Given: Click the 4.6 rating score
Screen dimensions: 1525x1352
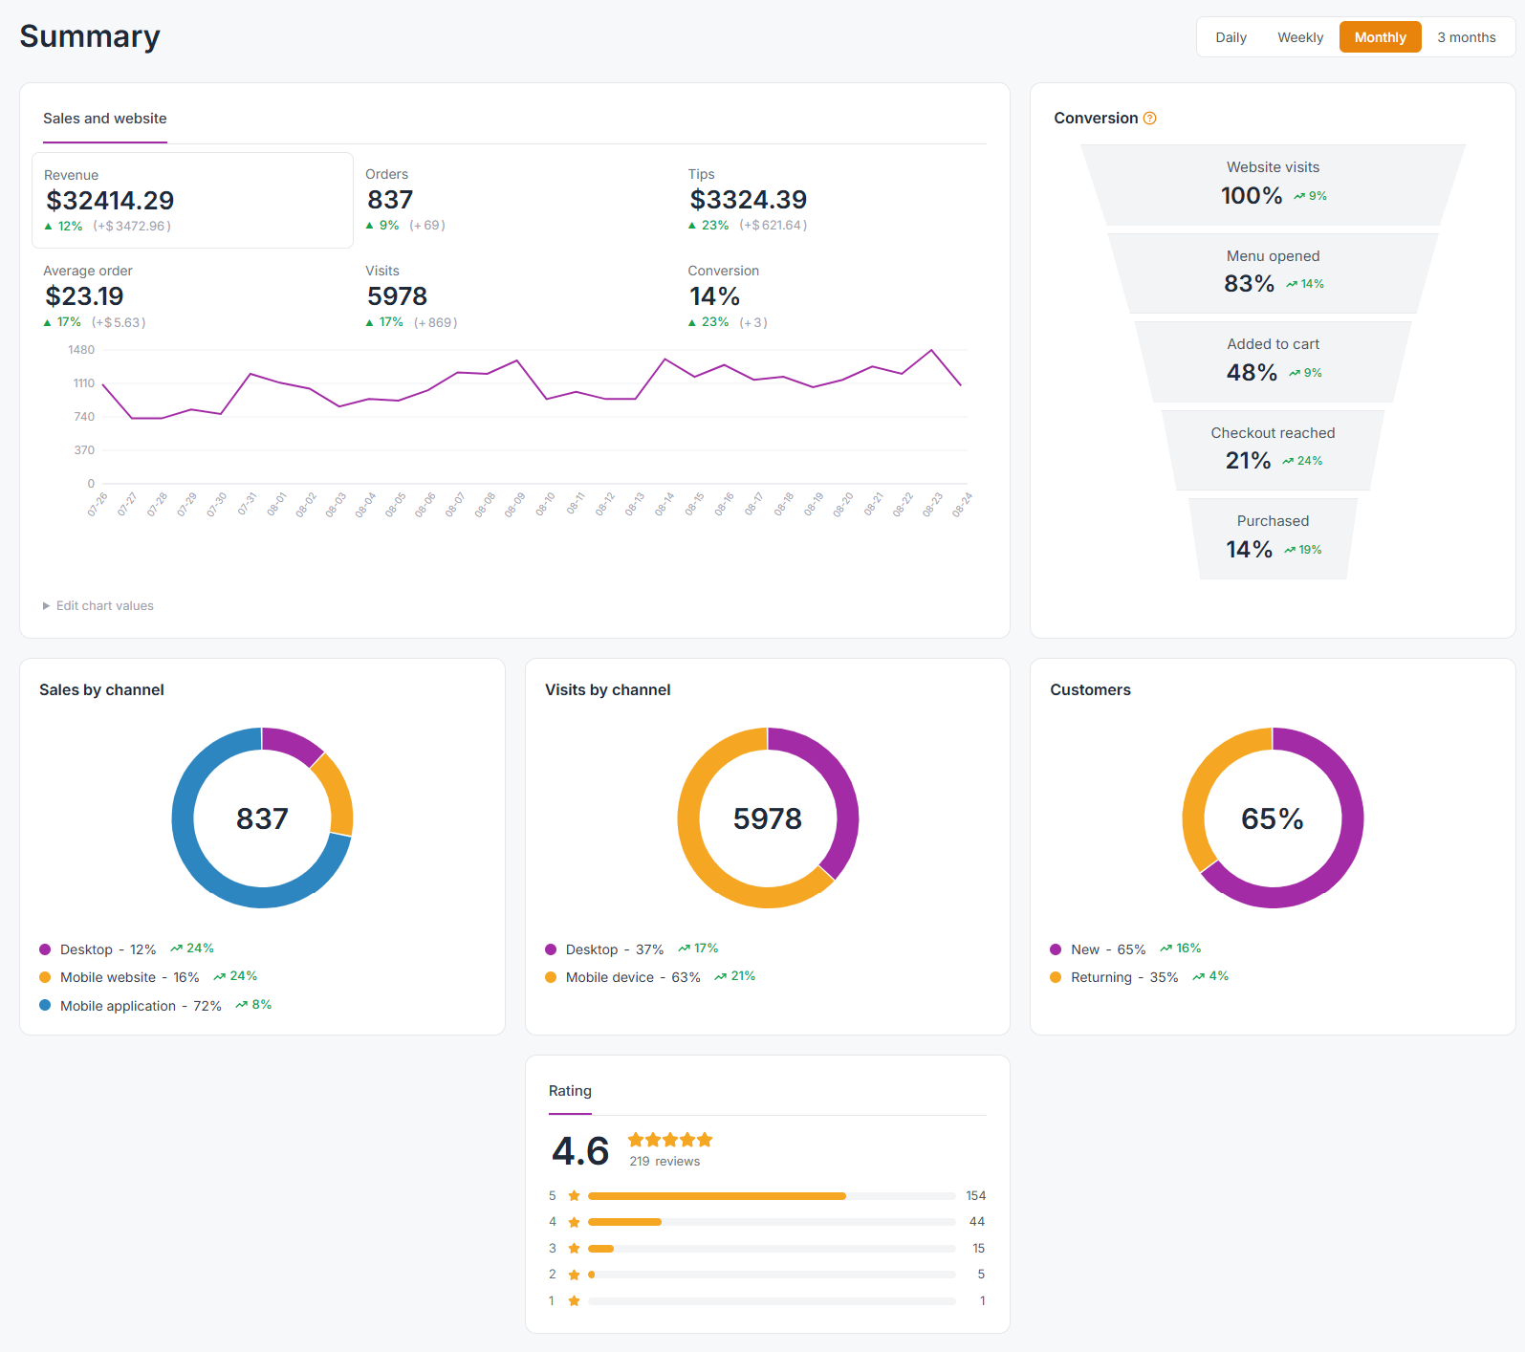Looking at the screenshot, I should click(580, 1151).
